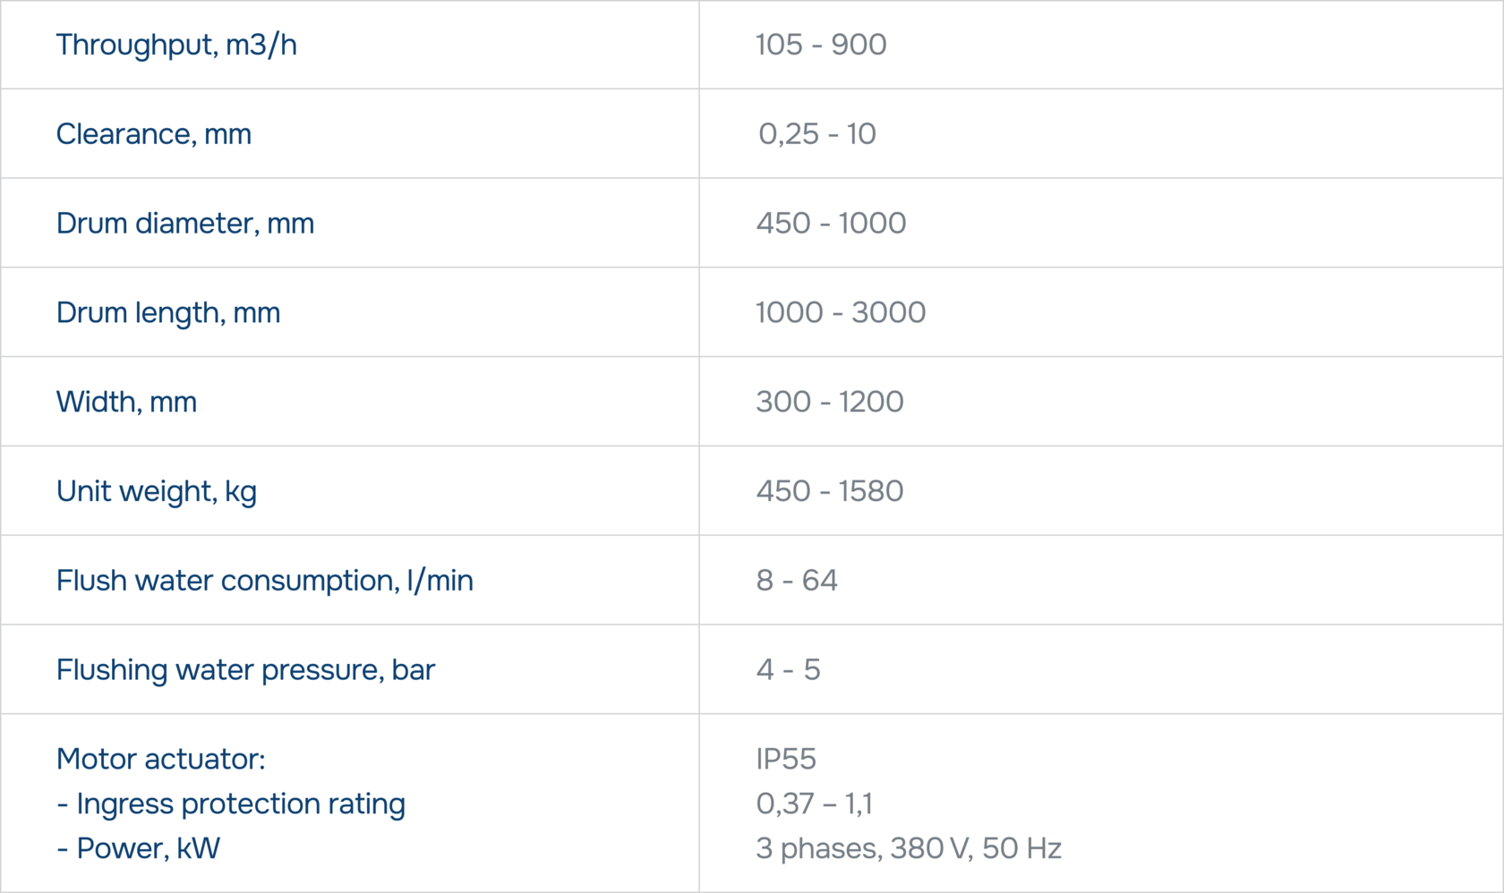The width and height of the screenshot is (1504, 893).
Task: Select the 'Width, mm' label
Action: coord(126,403)
